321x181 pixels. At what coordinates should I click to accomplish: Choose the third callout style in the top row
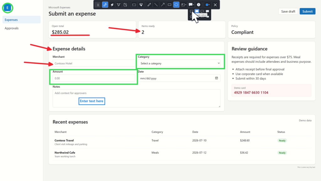pos(202,11)
